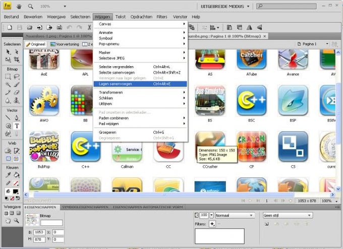Choose Selectie vergrendelen menu item

(140, 67)
